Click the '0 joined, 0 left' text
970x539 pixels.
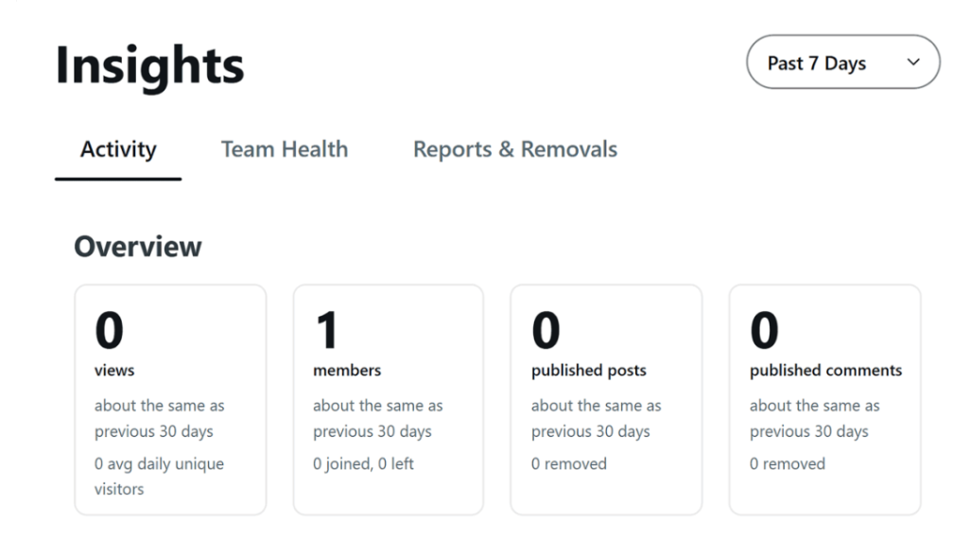click(363, 464)
